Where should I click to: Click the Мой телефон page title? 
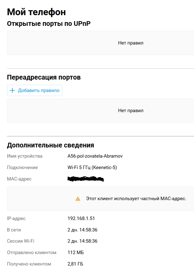[36, 12]
